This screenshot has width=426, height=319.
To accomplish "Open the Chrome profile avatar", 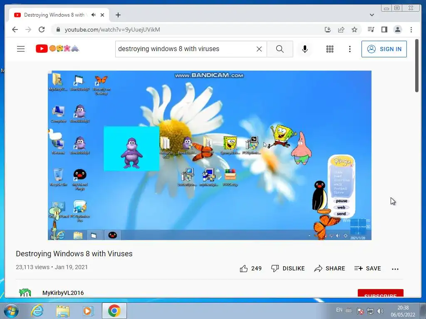I will [x=397, y=29].
